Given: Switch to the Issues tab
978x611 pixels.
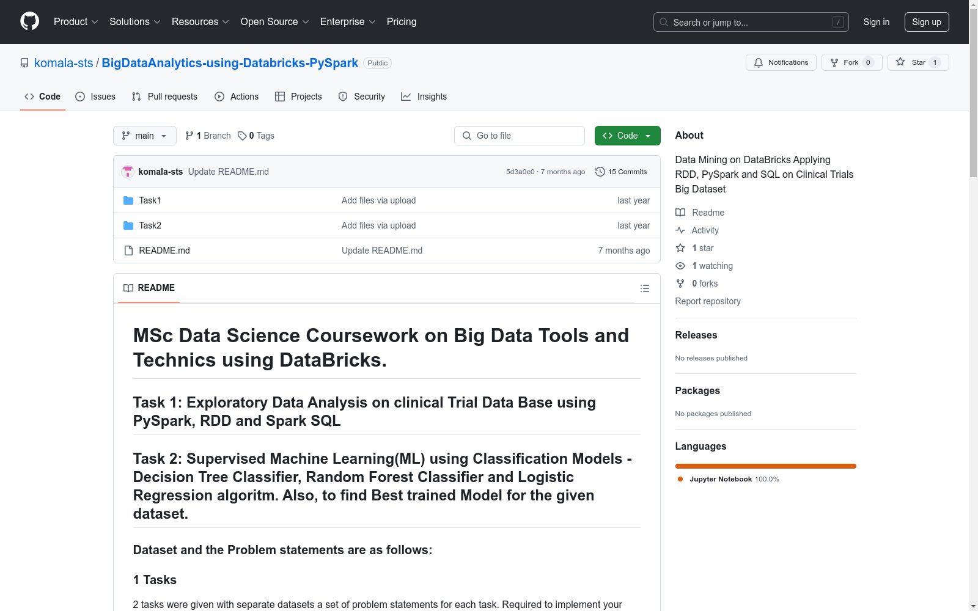Looking at the screenshot, I should pos(95,97).
